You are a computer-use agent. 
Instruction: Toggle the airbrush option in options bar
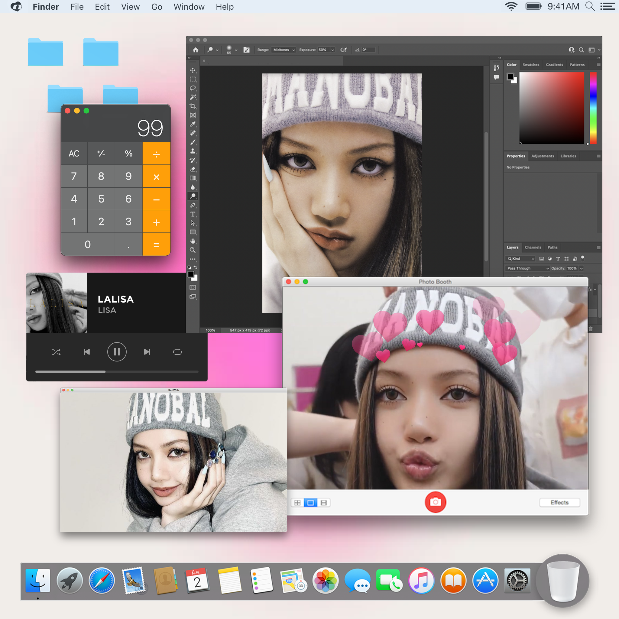(x=343, y=50)
